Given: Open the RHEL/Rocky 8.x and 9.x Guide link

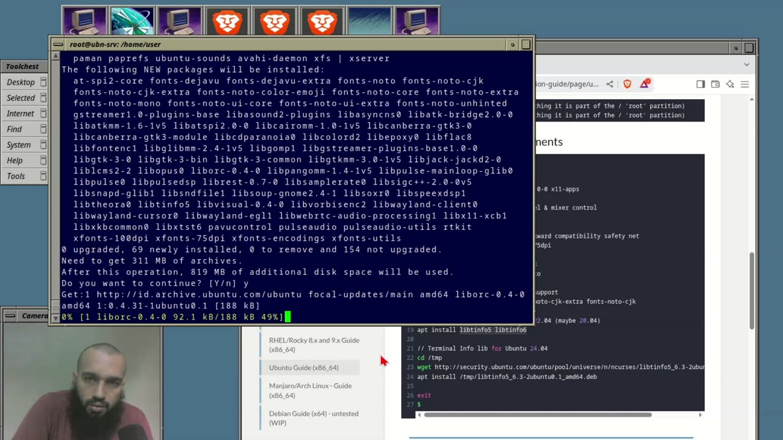Looking at the screenshot, I should tap(314, 345).
